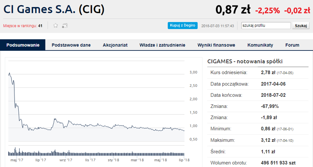Click the lip '18 axis label
This screenshot has height=167, width=313.
[x=184, y=160]
